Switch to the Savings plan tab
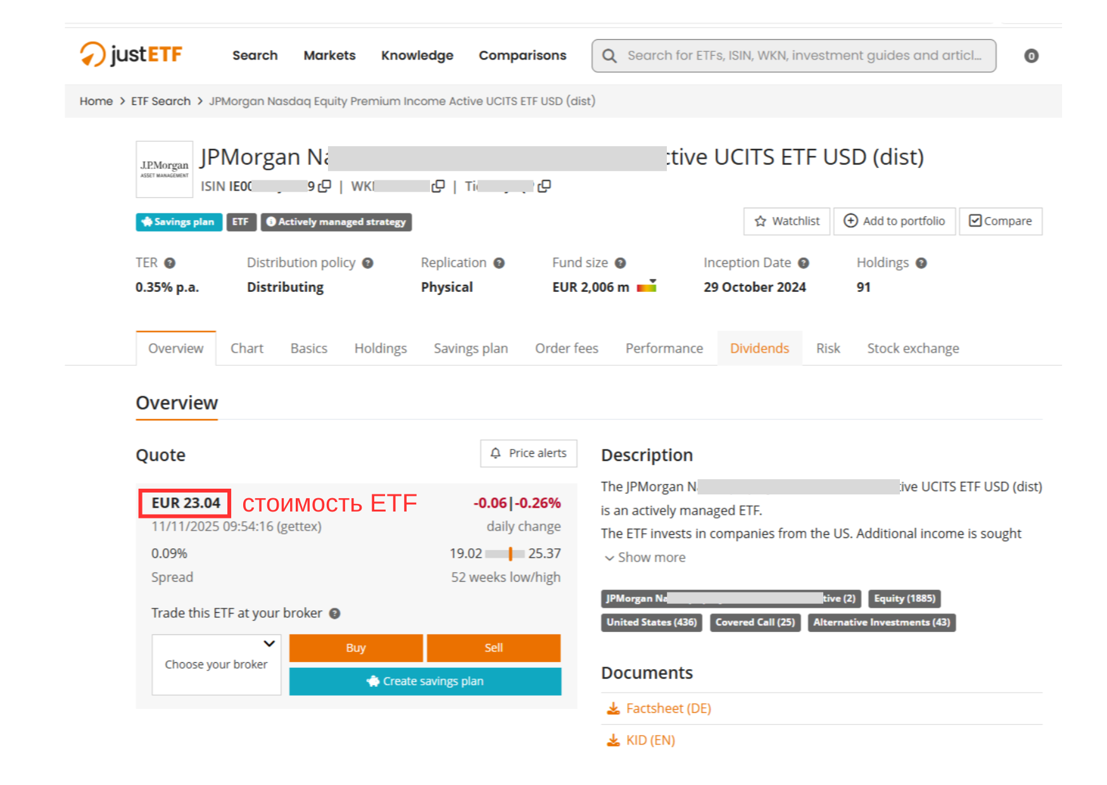1107x785 pixels. (471, 348)
